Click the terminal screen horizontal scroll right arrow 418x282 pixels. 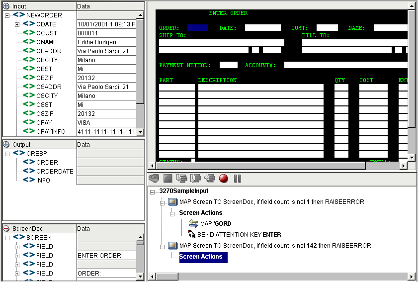pos(404,166)
